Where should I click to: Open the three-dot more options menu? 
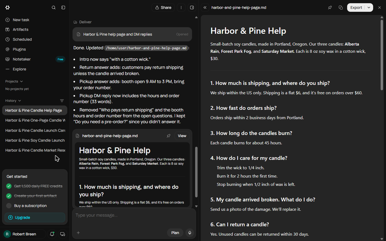pos(181,7)
